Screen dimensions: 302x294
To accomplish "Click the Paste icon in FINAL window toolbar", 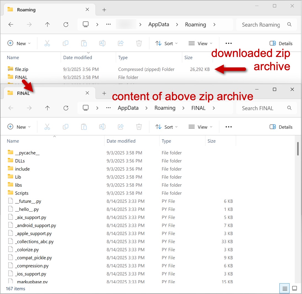I will pyautogui.click(x=84, y=127).
